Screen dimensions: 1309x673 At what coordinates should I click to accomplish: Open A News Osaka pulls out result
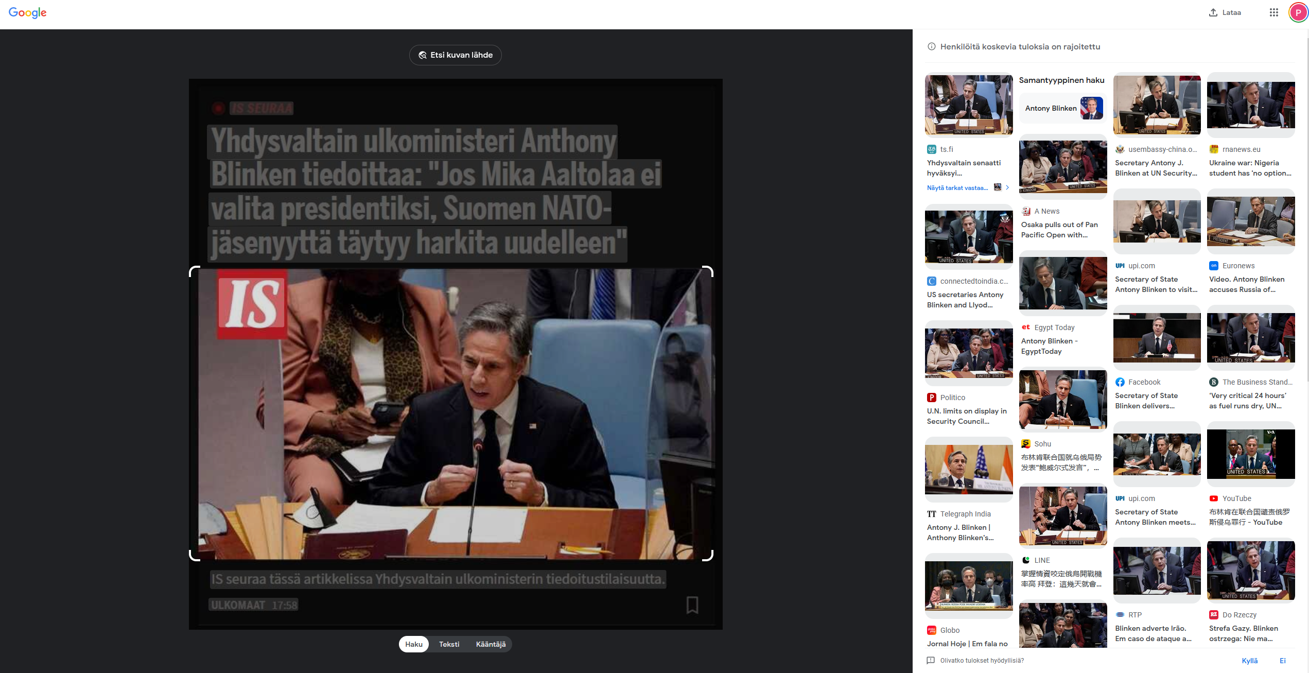(x=1059, y=230)
